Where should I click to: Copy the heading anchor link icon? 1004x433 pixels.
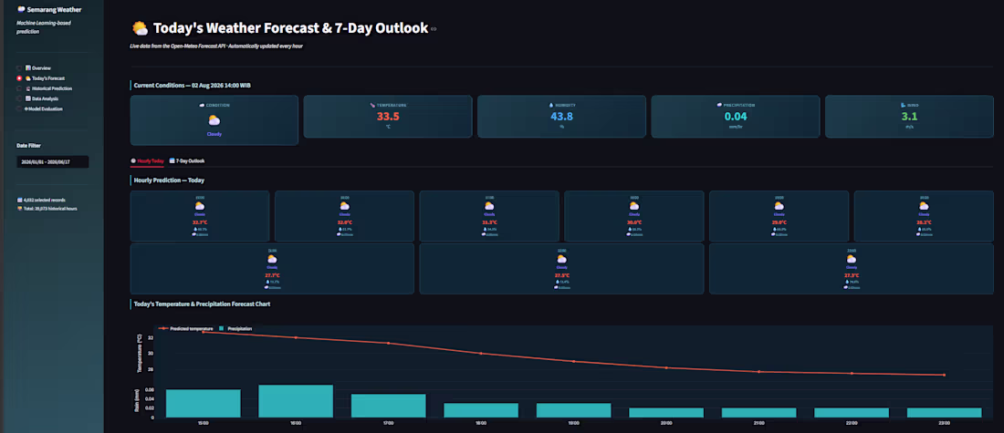click(x=434, y=29)
